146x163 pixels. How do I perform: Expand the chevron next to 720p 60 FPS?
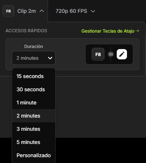(x=93, y=11)
